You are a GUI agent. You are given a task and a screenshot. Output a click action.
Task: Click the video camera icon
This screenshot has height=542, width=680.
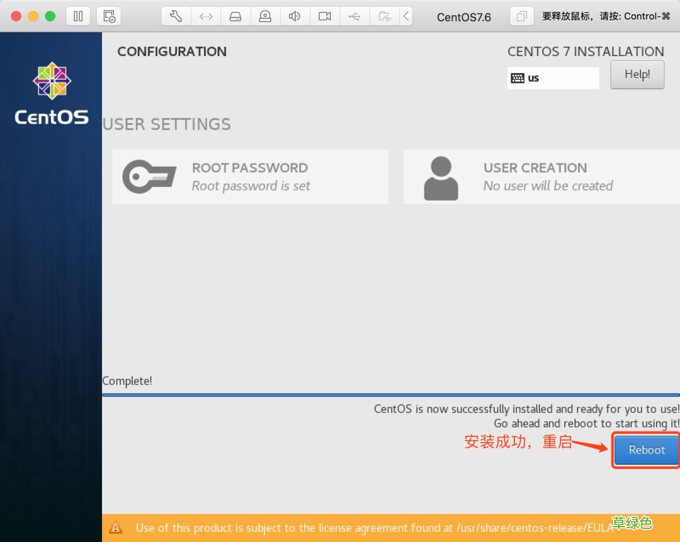324,16
